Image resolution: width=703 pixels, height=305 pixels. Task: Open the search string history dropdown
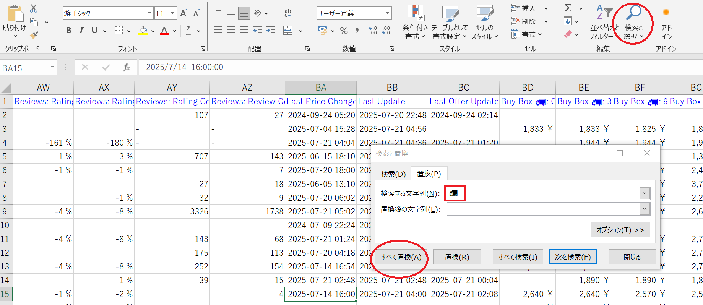[x=645, y=193]
